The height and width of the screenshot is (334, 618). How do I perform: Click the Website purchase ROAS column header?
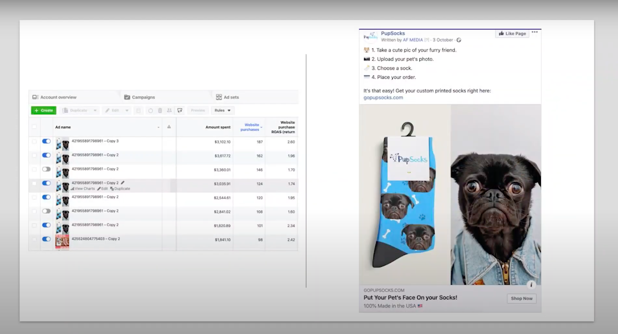pos(283,127)
